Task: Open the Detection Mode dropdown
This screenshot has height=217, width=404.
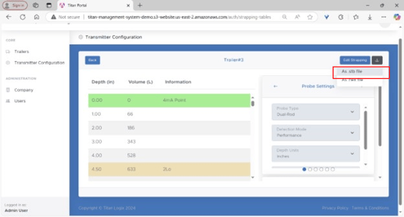Action: coord(316,133)
